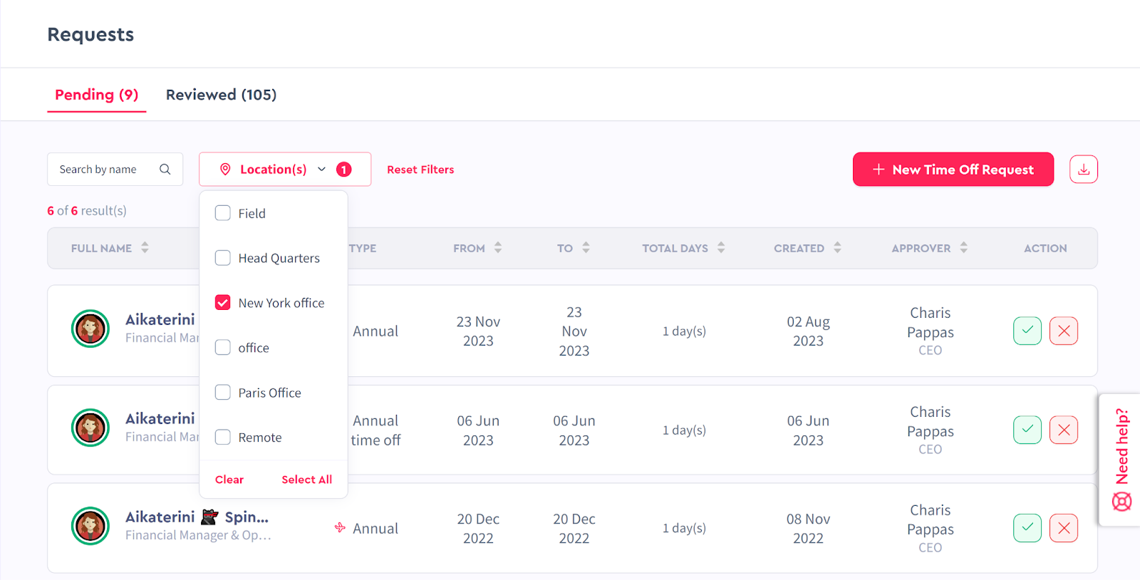Click Aikaterini Spin... name in last row
Screen dimensions: 1140x580
[197, 517]
